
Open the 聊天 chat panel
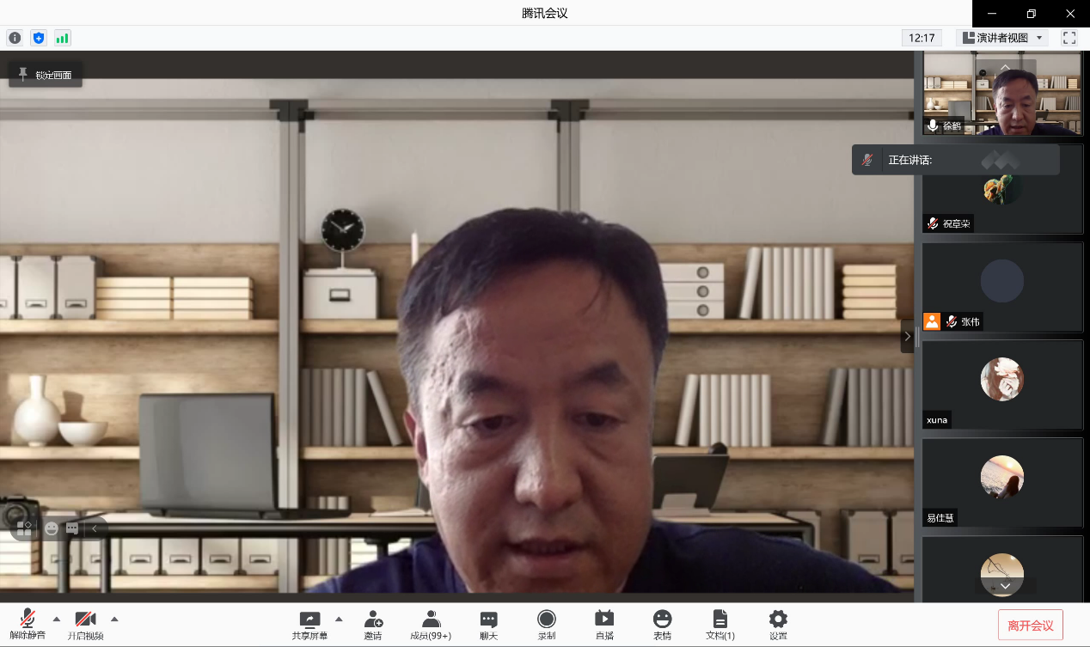pyautogui.click(x=488, y=625)
